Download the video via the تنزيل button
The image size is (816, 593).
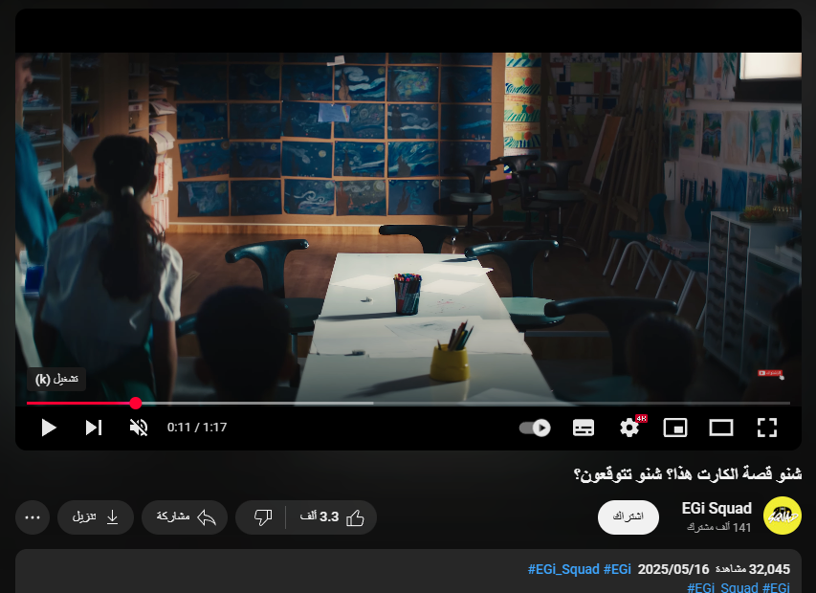(96, 517)
